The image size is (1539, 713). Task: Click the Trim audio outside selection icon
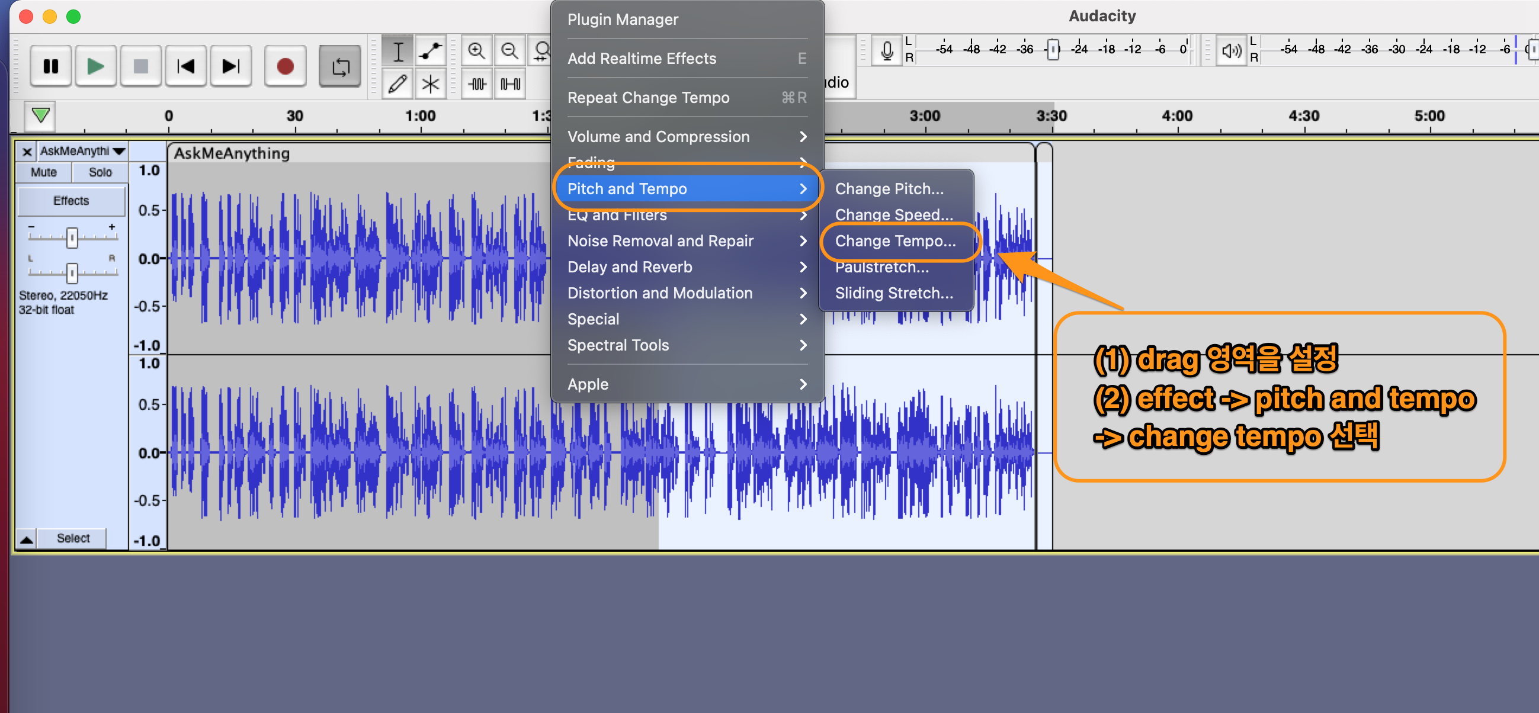pos(476,84)
